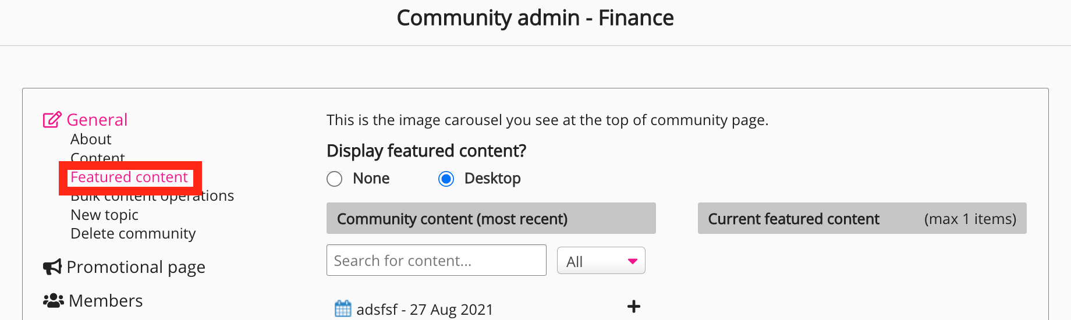Click the Search for content field
The image size is (1071, 320).
[436, 261]
